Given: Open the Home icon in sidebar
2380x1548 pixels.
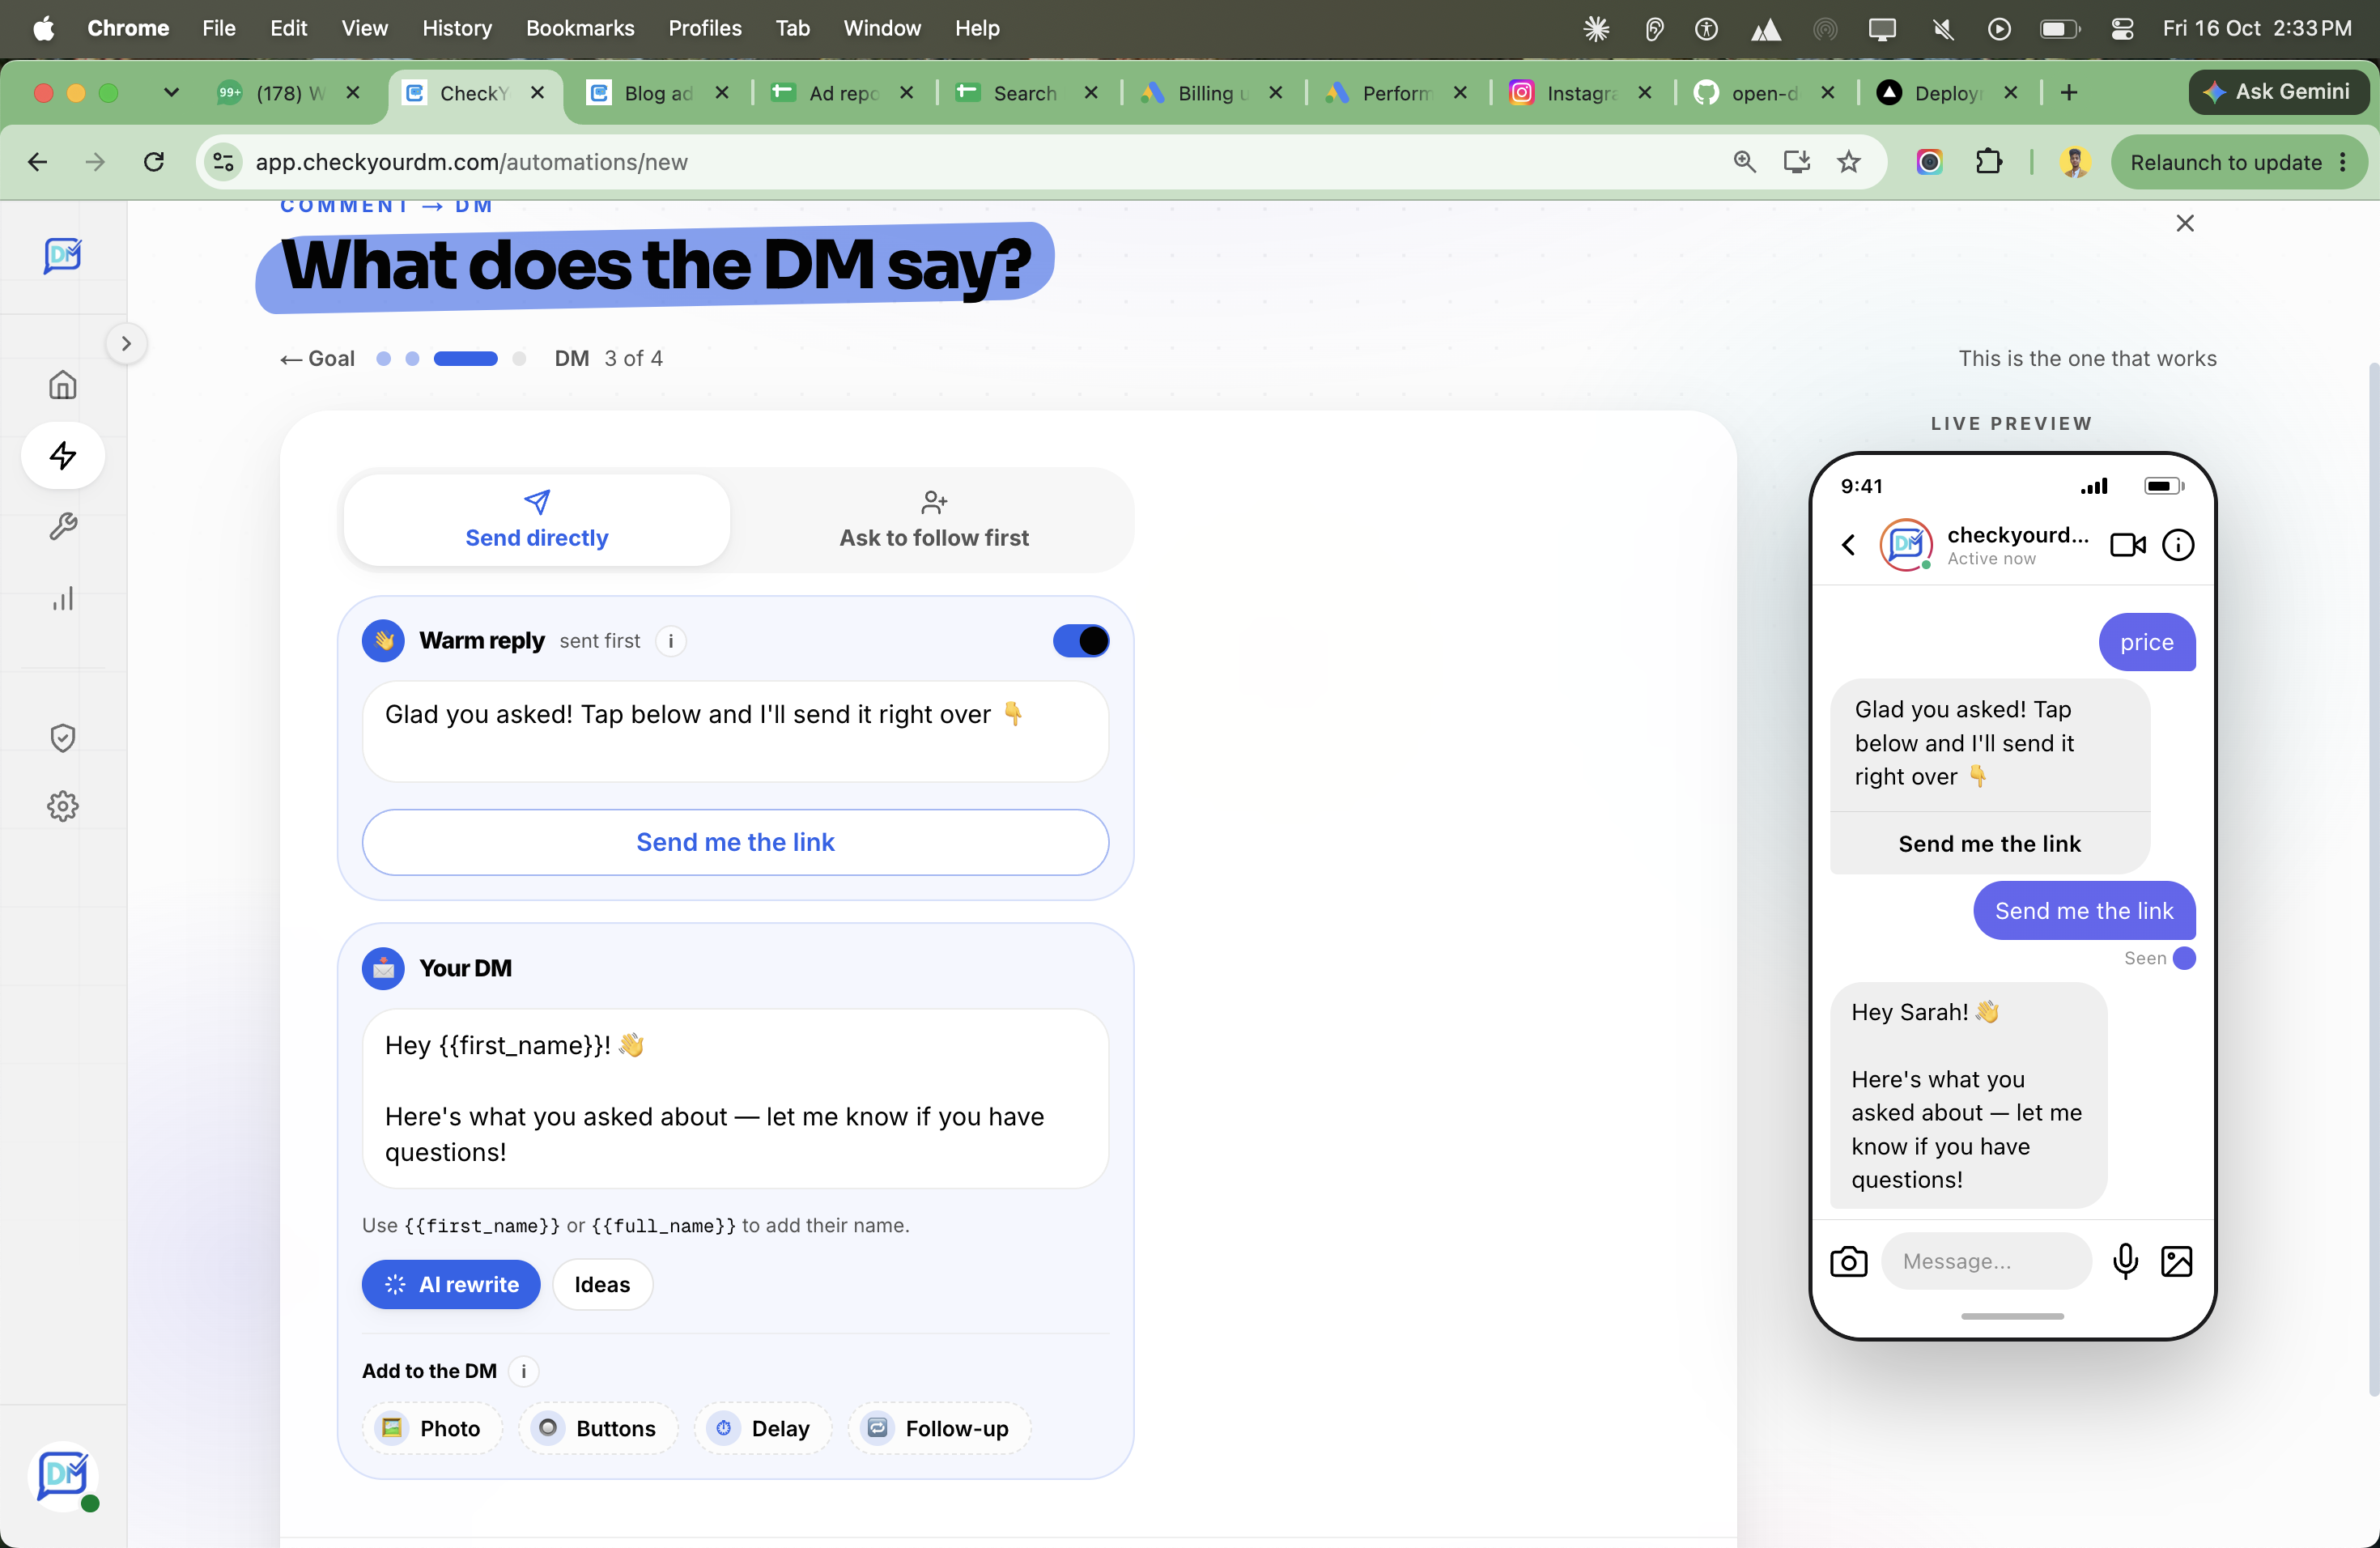Looking at the screenshot, I should click(x=63, y=385).
